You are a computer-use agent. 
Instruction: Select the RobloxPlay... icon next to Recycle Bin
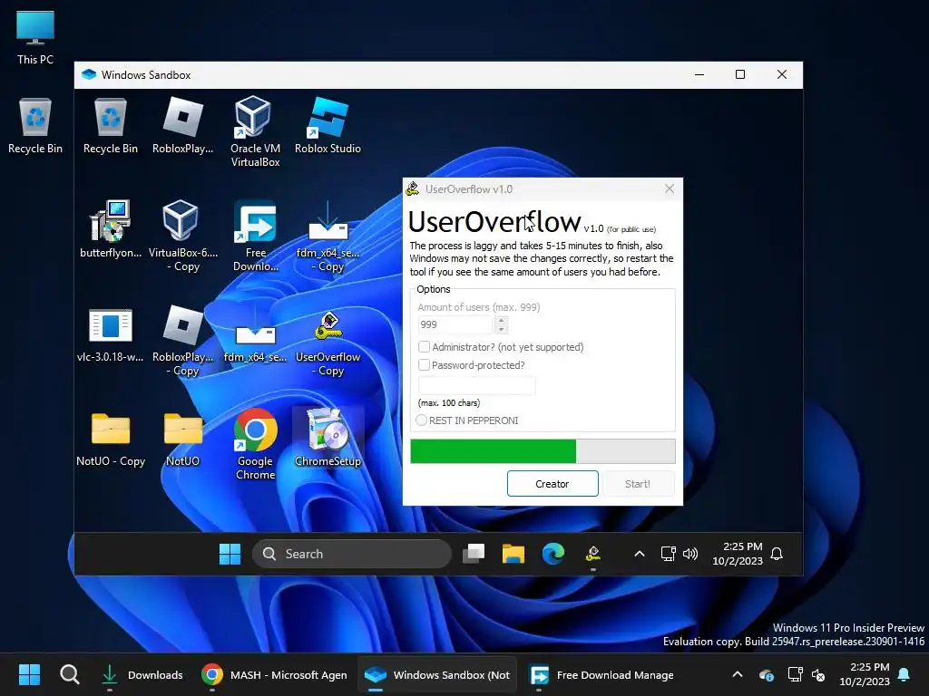182,125
